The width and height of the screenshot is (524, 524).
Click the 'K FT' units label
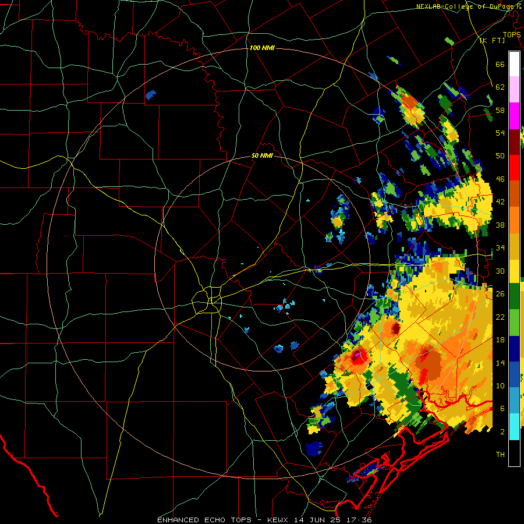coord(493,41)
